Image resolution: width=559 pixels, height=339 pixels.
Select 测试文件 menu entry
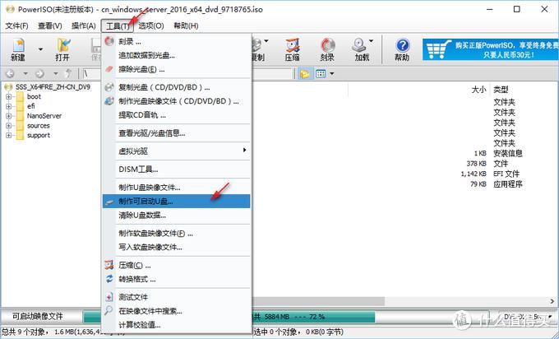click(177, 297)
